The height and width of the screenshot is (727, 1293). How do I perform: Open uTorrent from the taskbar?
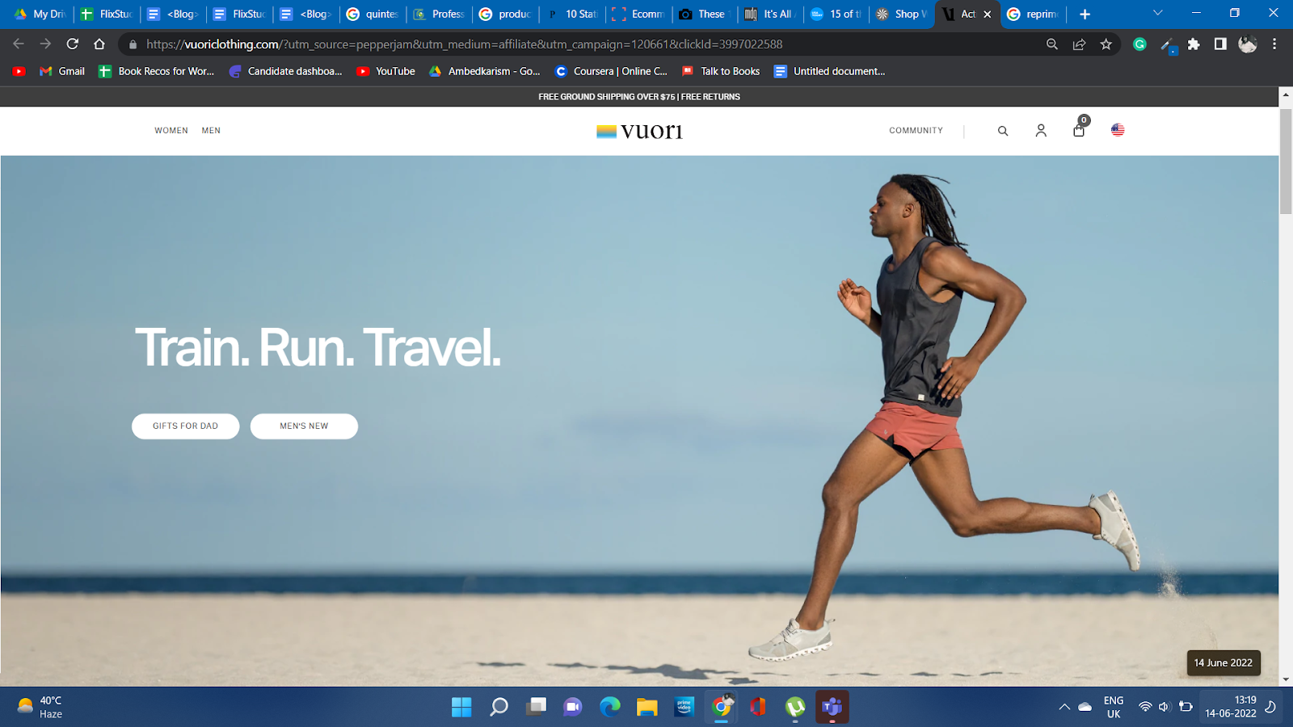point(795,707)
